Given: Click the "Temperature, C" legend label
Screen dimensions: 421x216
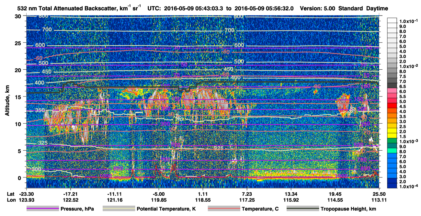Looking at the screenshot, I should tap(260, 209).
